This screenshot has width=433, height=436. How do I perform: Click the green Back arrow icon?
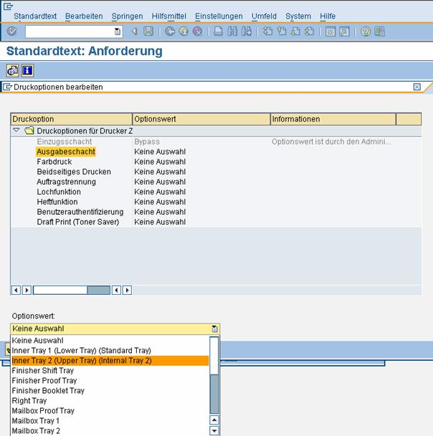tap(170, 32)
